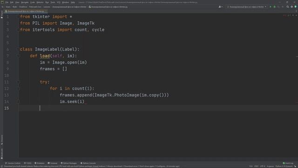Click 'frames = []' on line 9

pos(54,69)
